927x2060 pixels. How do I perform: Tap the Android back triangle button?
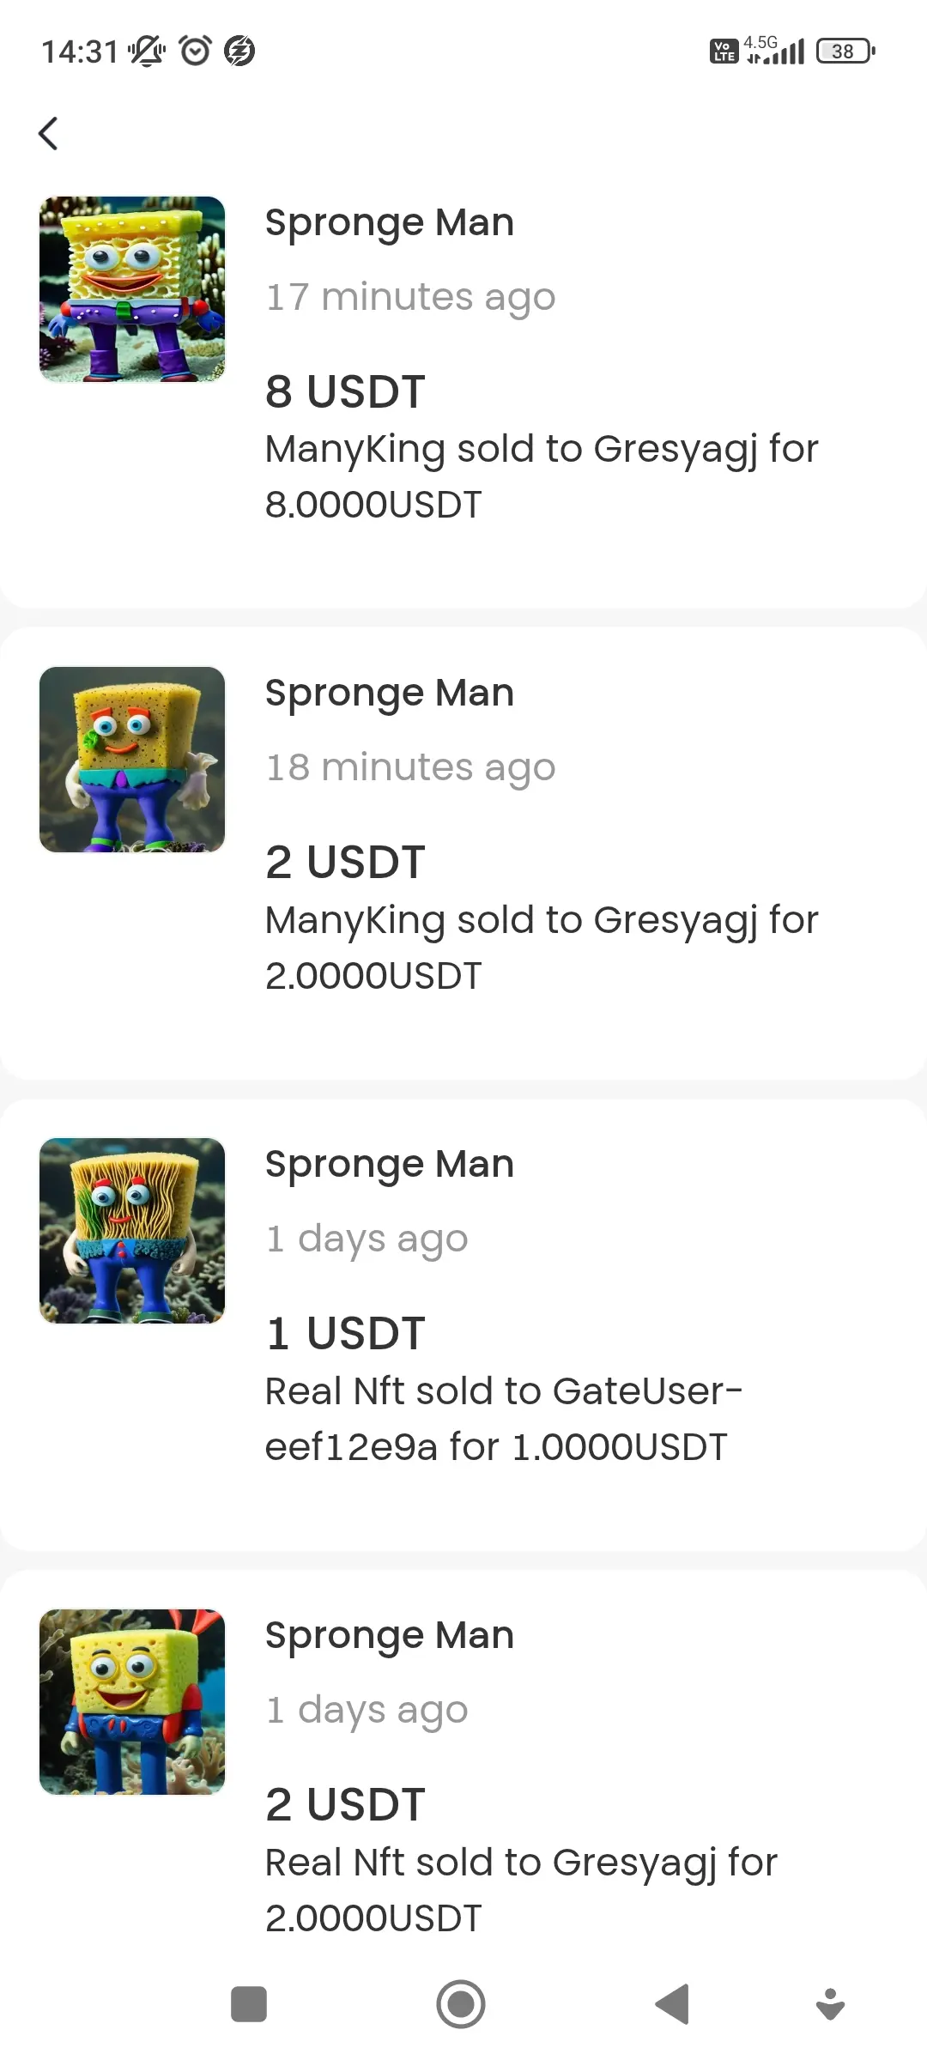(672, 2004)
